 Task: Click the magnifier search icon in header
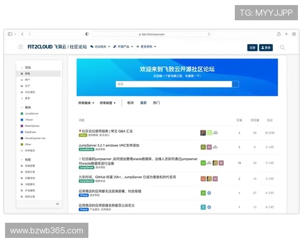(282, 47)
